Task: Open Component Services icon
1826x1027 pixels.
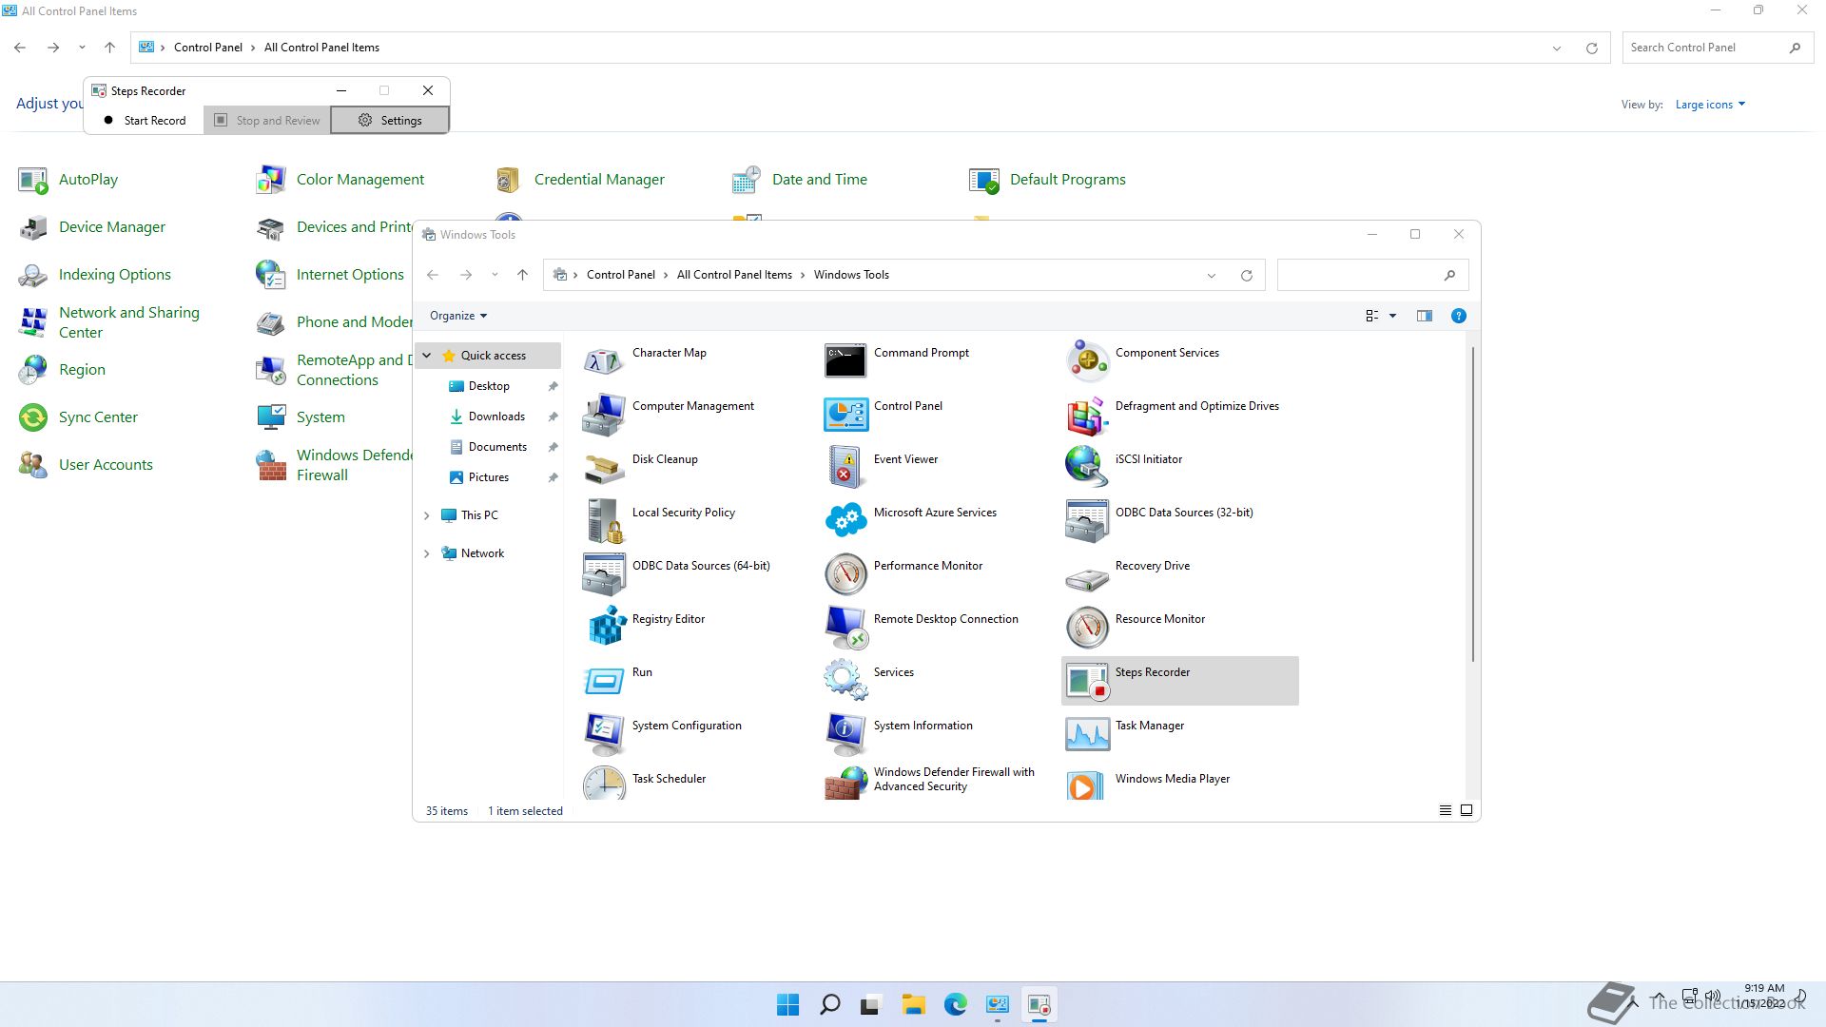Action: (x=1087, y=359)
